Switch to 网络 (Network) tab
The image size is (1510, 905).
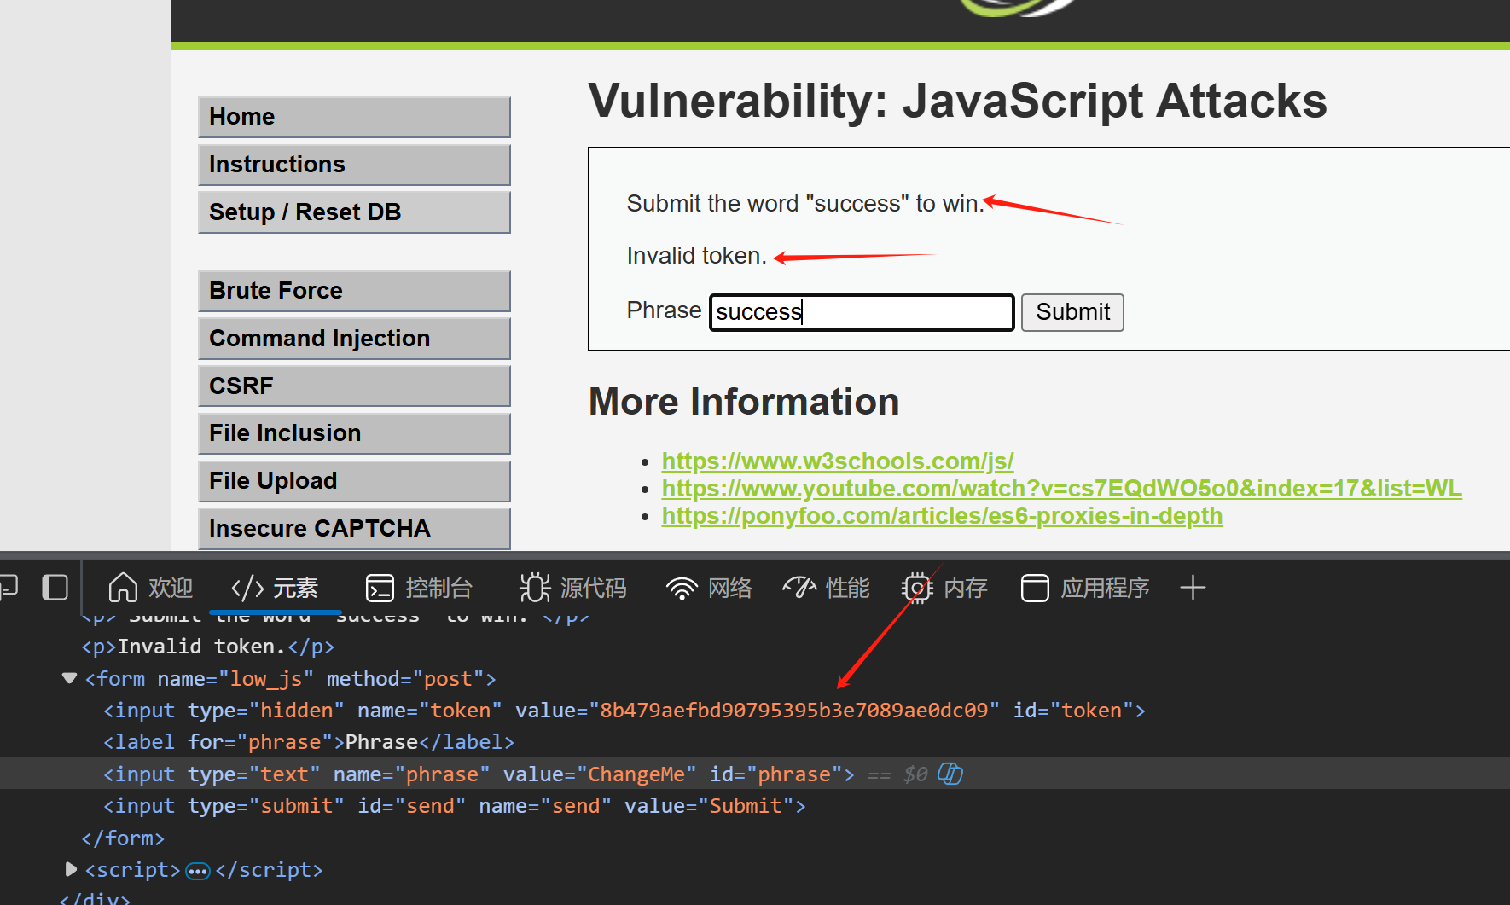coord(710,588)
